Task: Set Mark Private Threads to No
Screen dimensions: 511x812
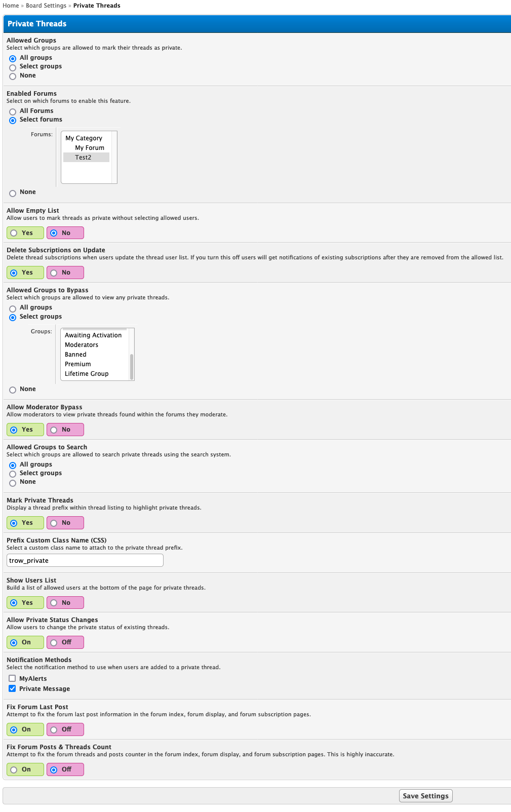Action: click(x=54, y=523)
